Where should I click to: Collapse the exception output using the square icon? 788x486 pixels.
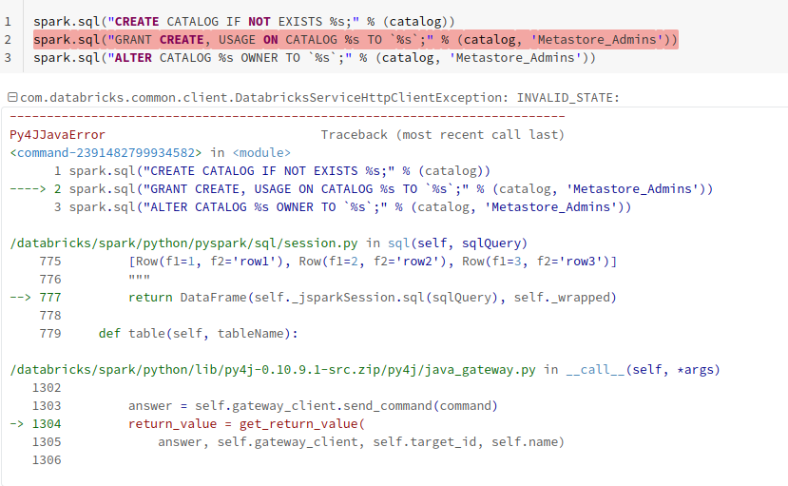click(11, 98)
